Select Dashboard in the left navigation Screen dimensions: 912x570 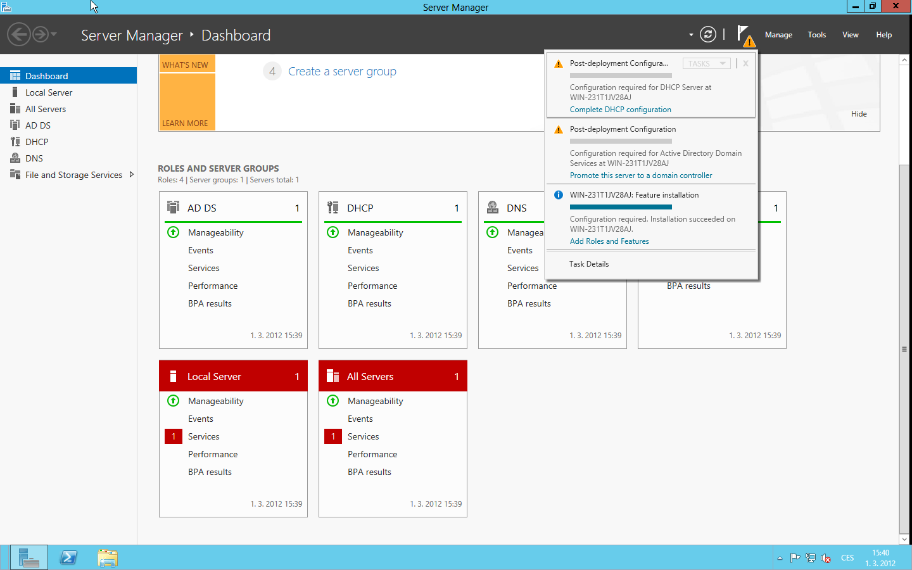pyautogui.click(x=68, y=75)
